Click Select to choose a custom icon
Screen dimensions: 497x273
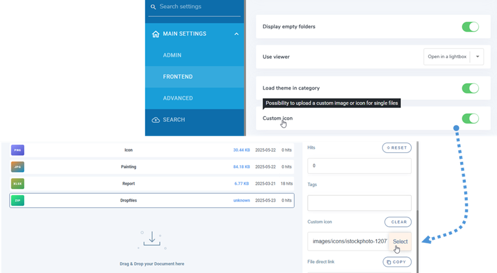[400, 241]
